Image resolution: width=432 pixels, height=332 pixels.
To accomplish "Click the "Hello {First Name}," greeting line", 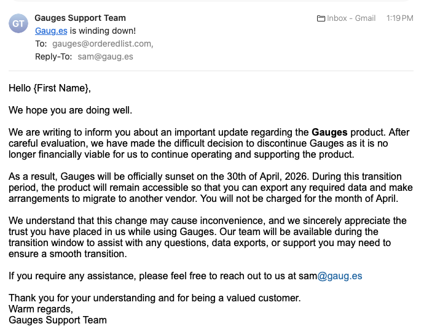I will click(50, 88).
